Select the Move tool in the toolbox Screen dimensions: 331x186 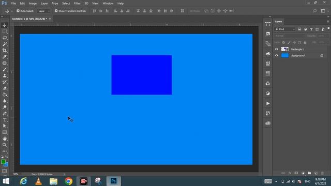pos(5,25)
